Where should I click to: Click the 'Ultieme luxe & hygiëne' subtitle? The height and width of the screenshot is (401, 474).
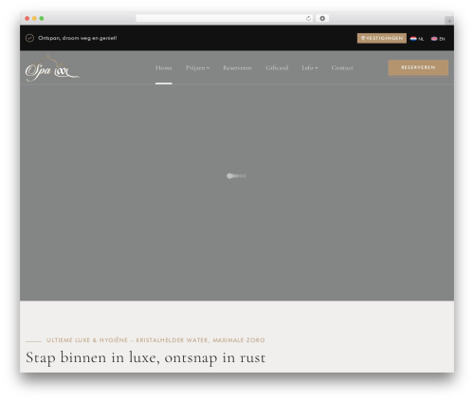point(155,340)
